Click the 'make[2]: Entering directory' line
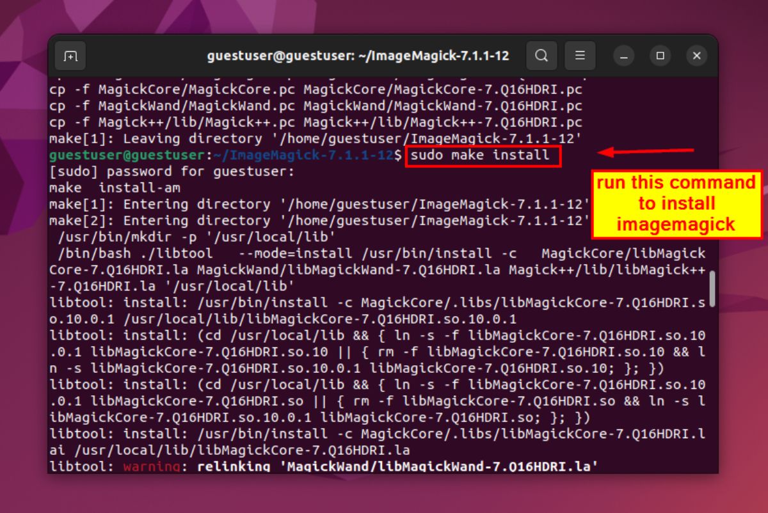 click(x=319, y=221)
